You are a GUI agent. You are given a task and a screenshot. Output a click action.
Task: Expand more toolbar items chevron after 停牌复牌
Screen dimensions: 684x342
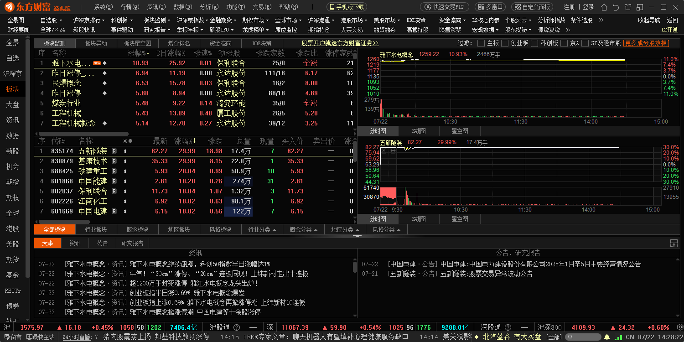click(568, 30)
